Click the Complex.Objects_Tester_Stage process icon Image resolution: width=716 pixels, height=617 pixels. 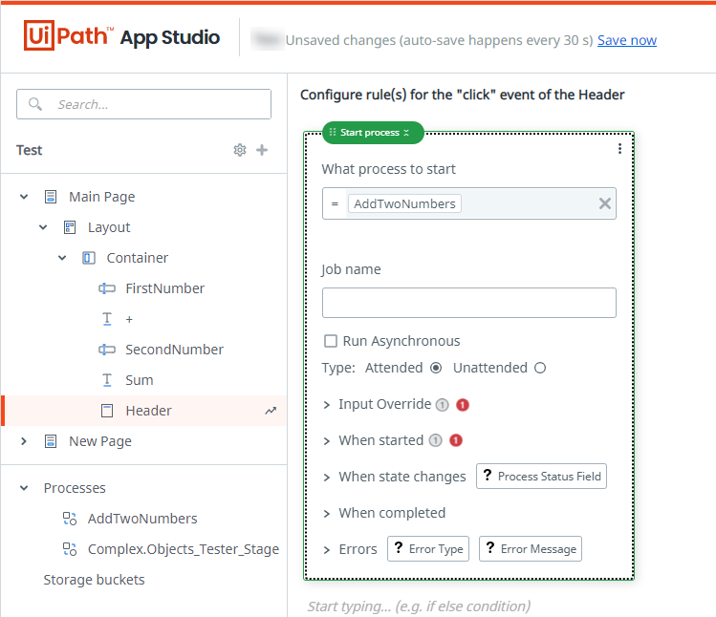(70, 549)
